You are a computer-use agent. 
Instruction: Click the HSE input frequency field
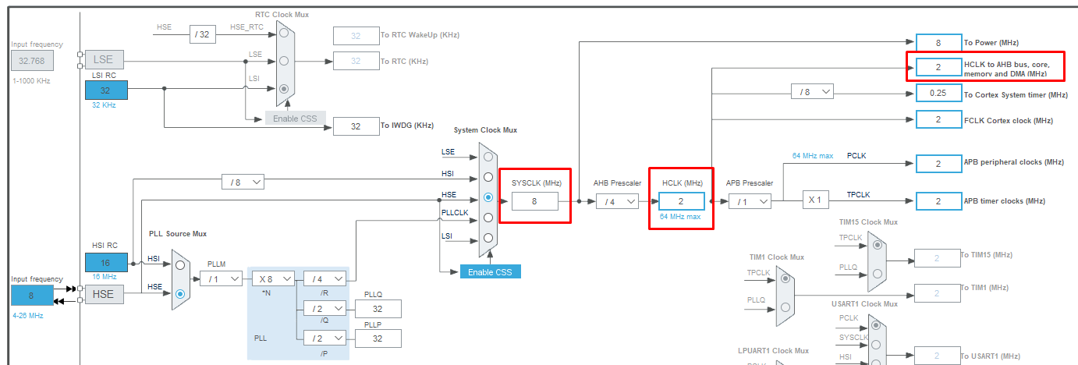click(32, 295)
